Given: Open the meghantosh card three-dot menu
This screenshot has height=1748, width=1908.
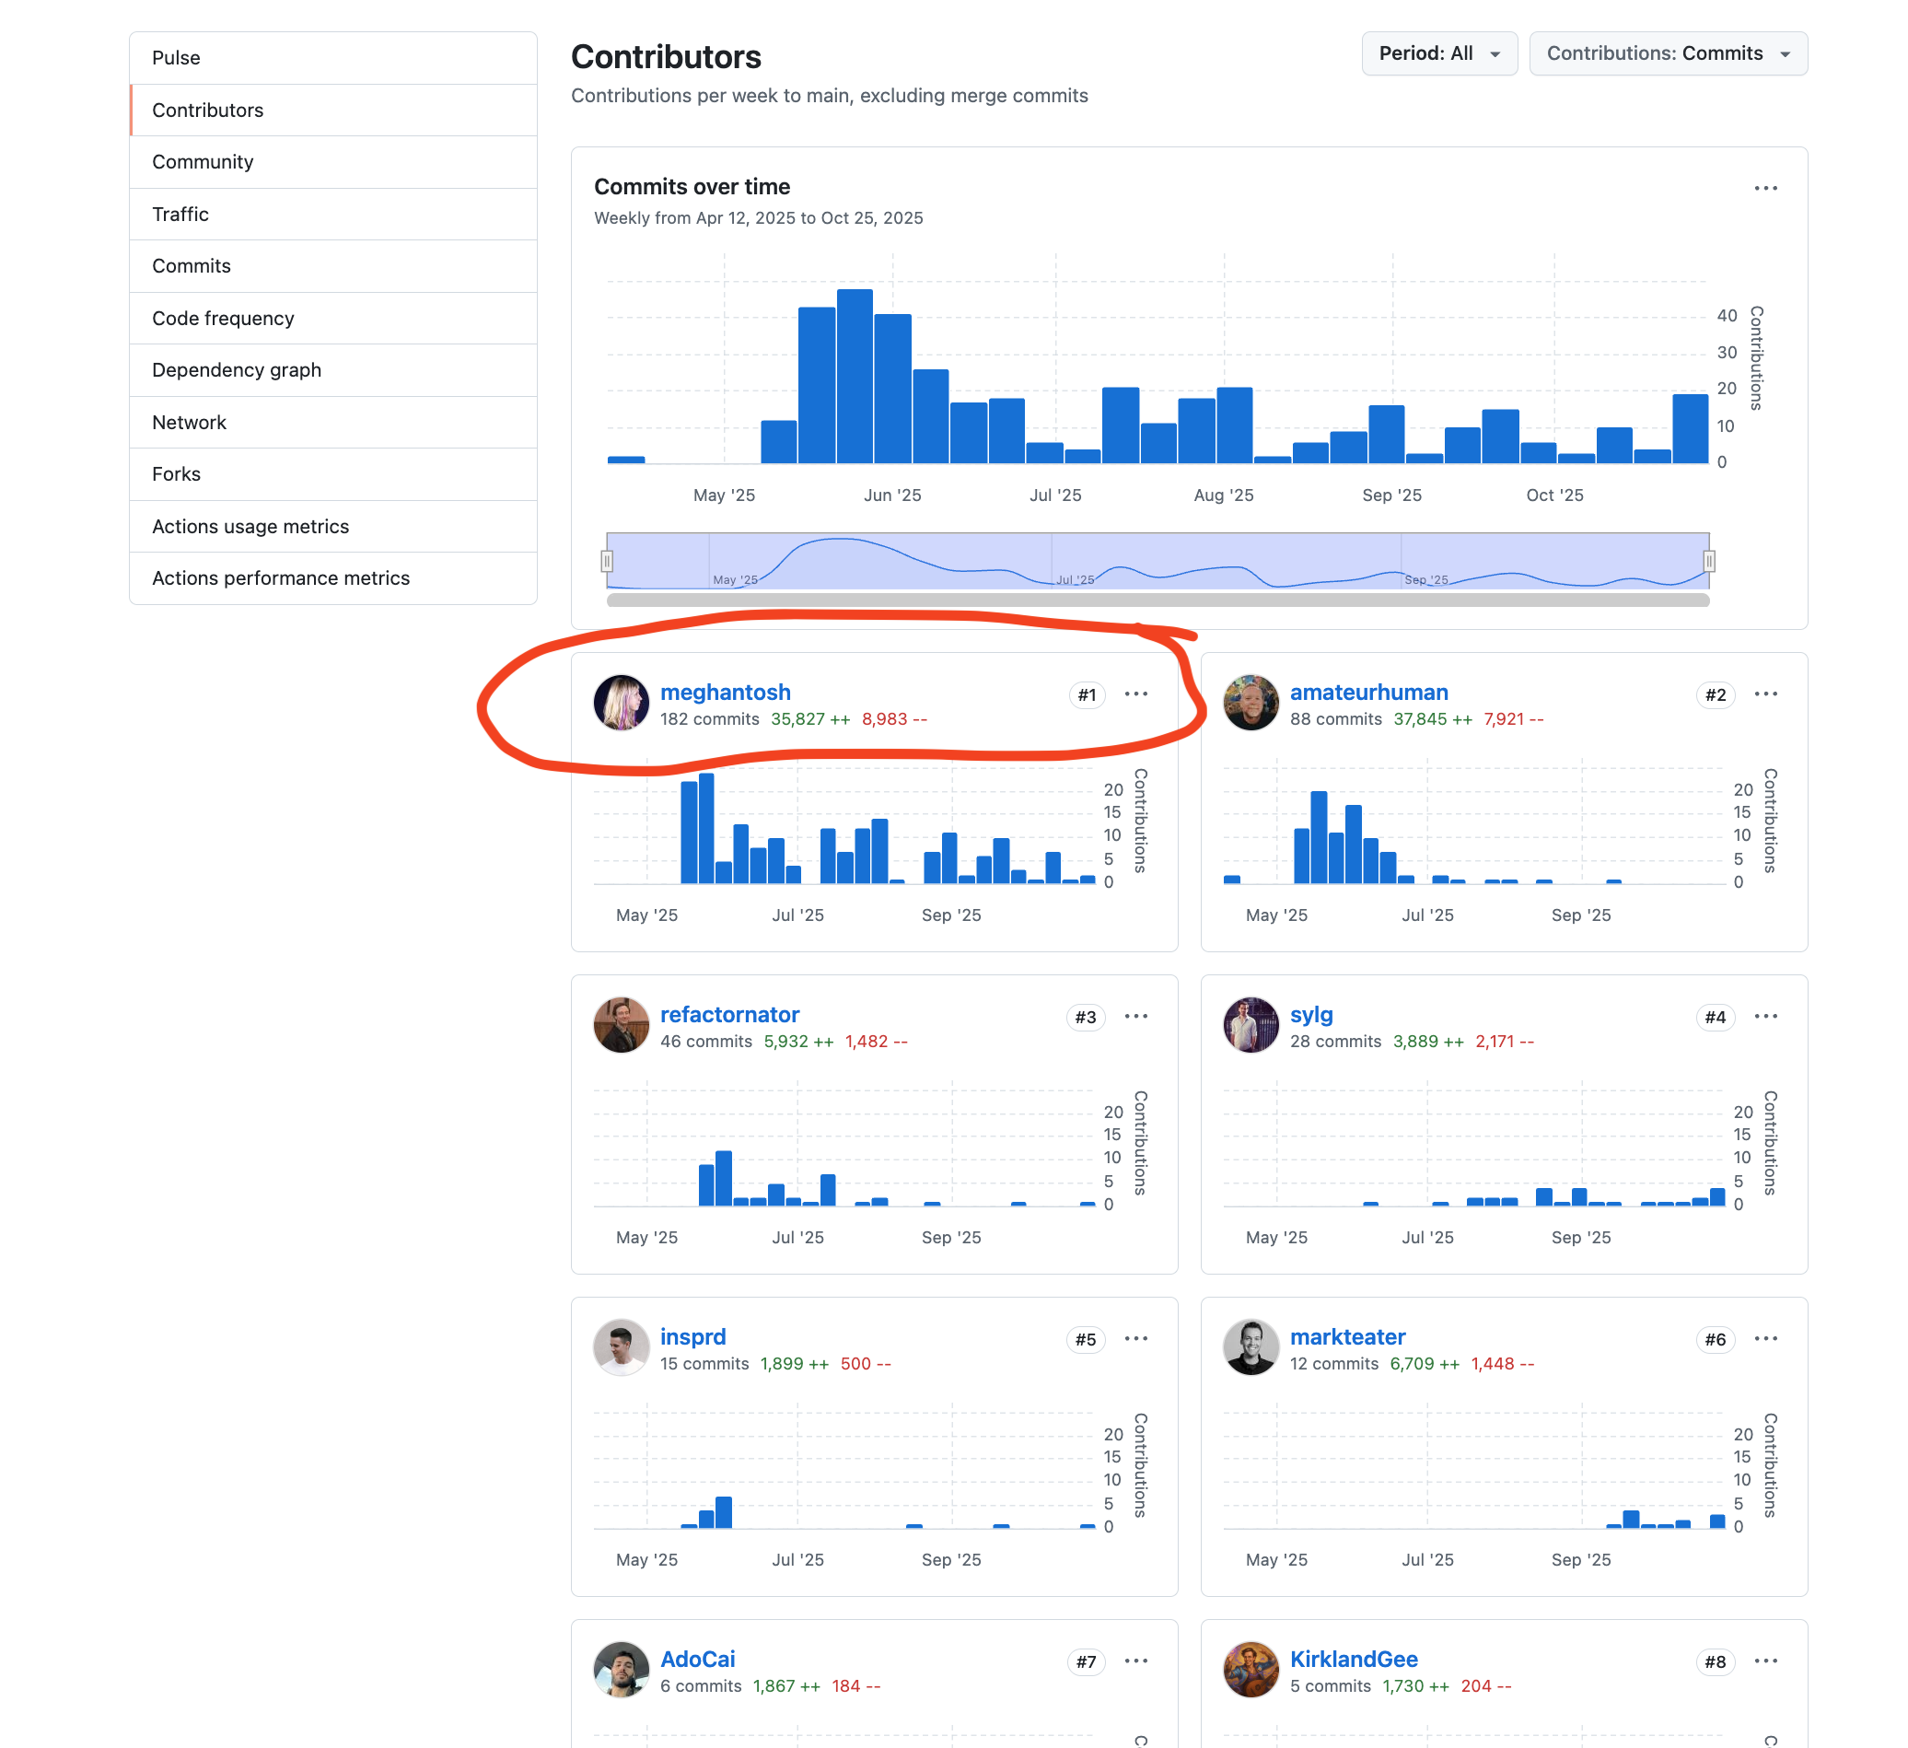Looking at the screenshot, I should 1135,694.
